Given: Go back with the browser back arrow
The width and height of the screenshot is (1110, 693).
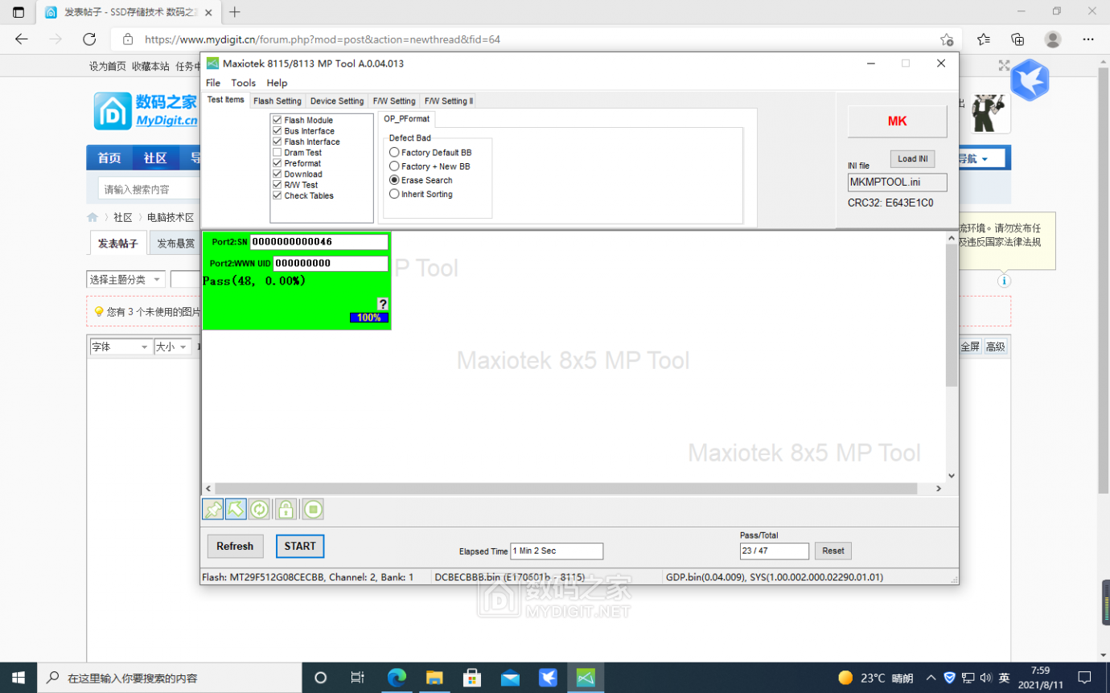Looking at the screenshot, I should coord(22,39).
